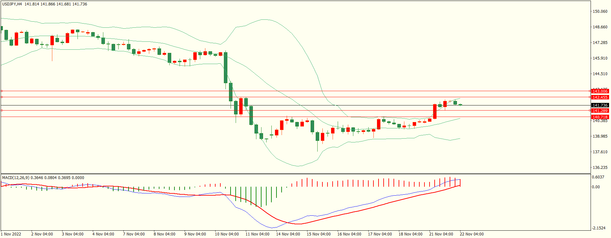Click left handle of 141.289 horizontal line
Image resolution: width=611 pixels, height=238 pixels.
(2, 111)
